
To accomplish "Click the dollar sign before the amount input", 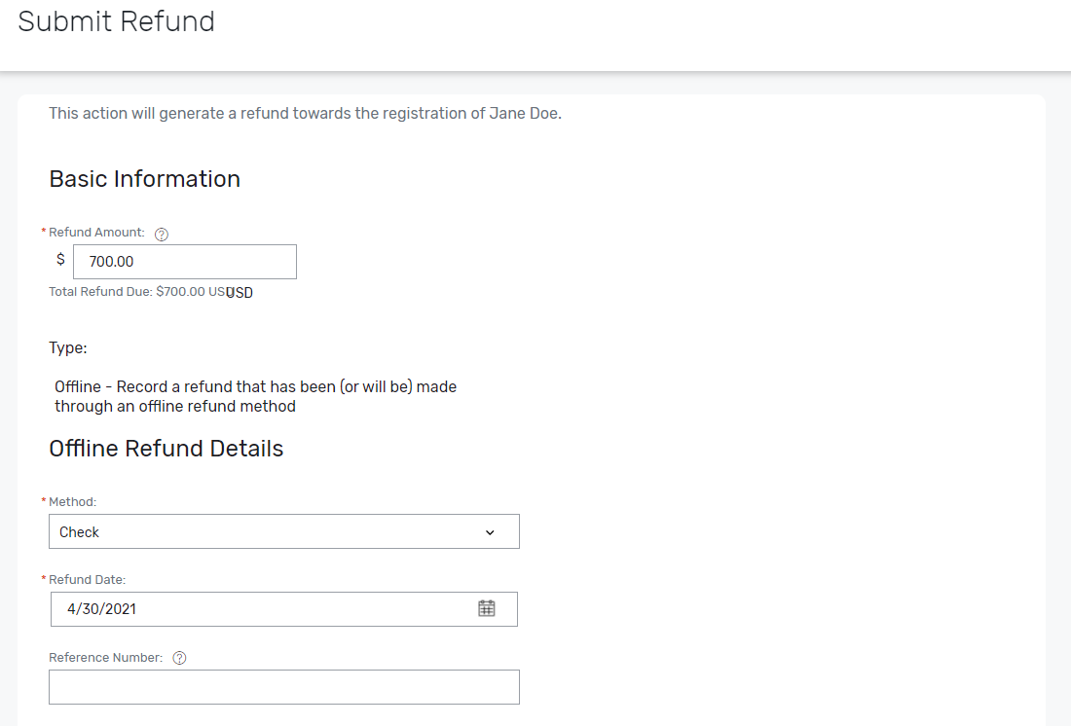I will [x=60, y=259].
